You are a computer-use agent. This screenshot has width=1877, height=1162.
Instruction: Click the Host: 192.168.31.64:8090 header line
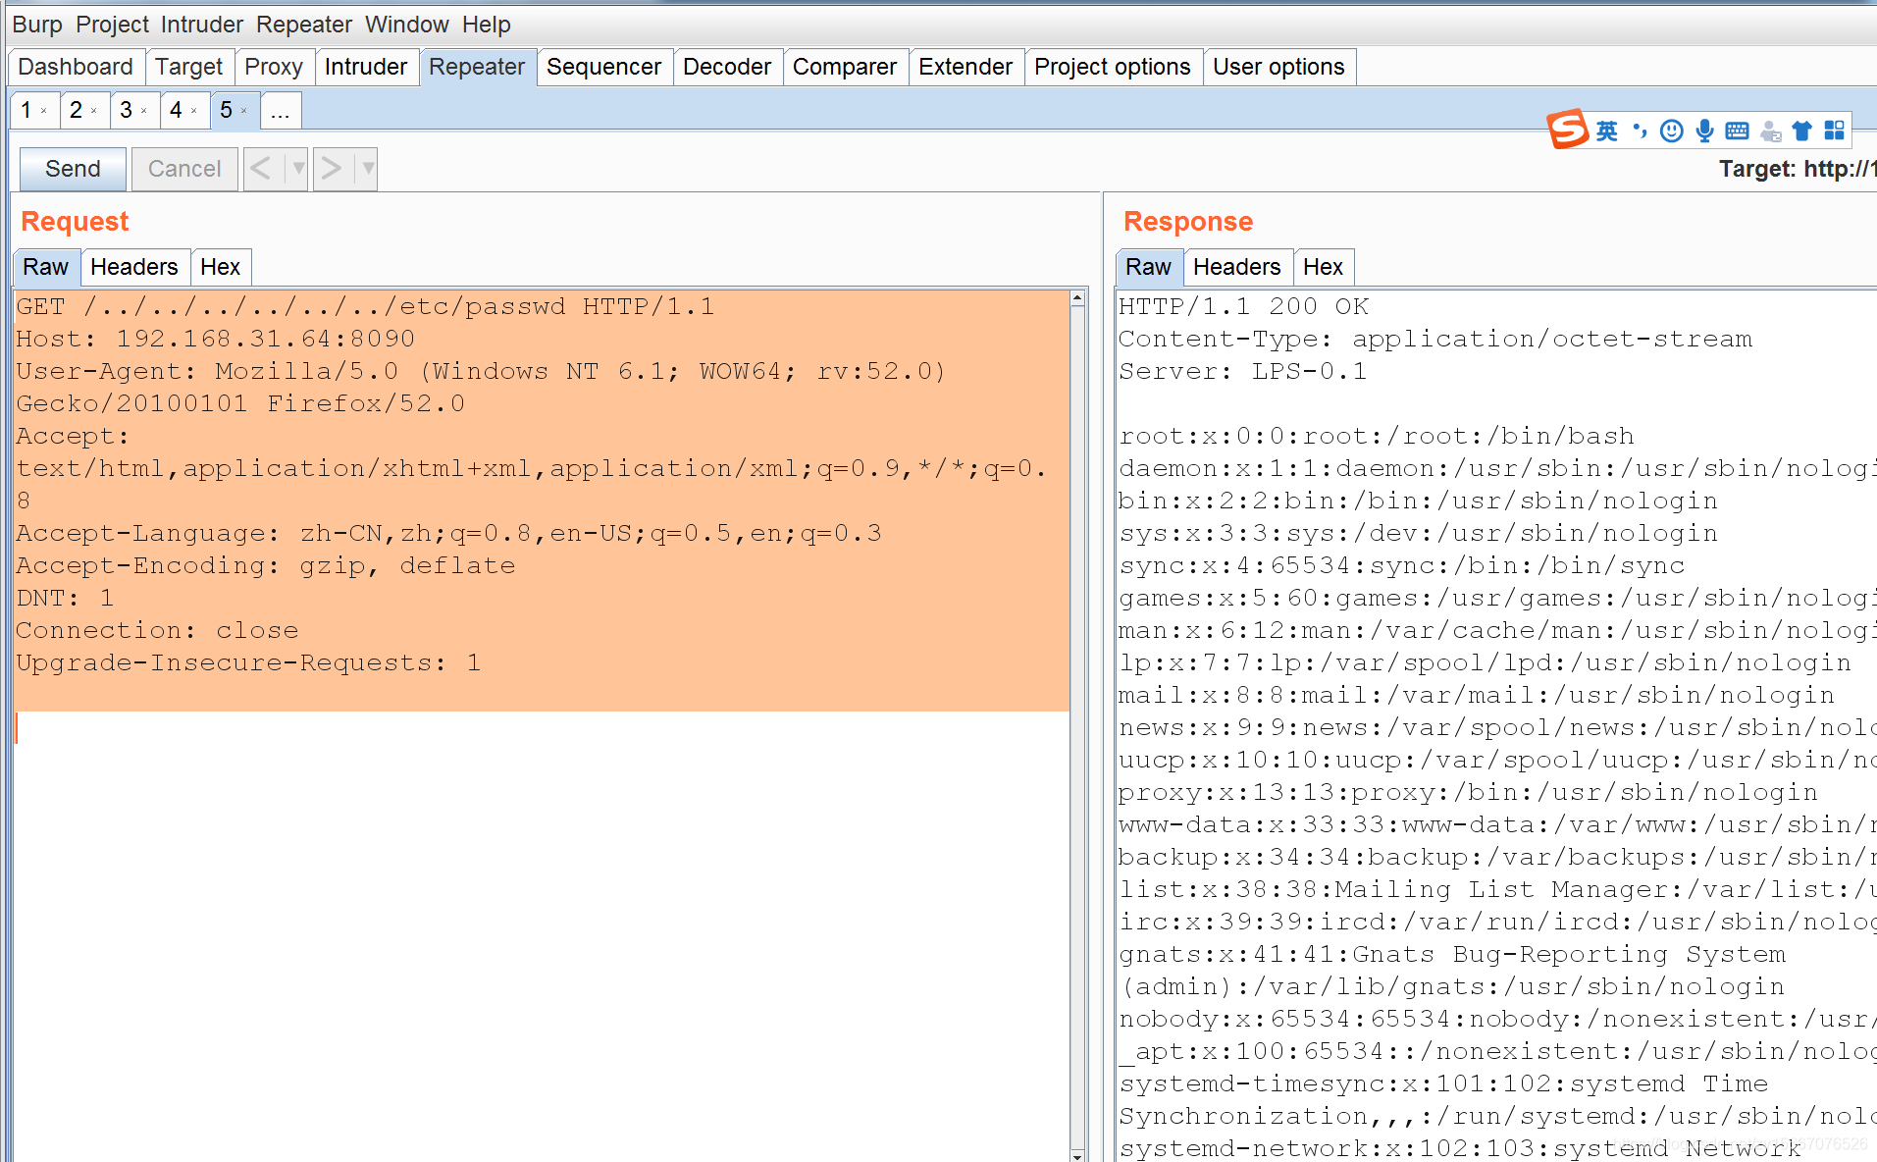[216, 339]
